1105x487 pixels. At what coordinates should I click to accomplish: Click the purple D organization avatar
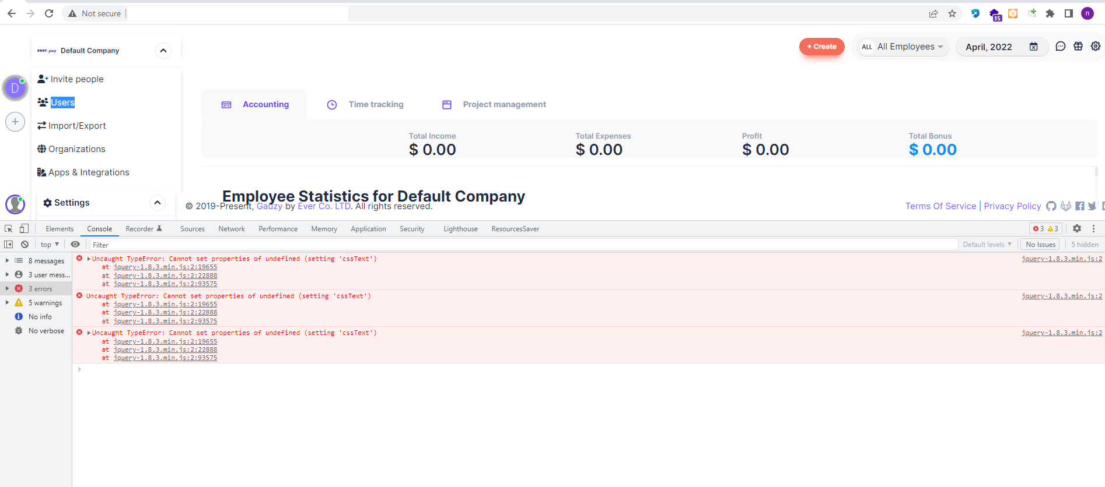coord(15,89)
